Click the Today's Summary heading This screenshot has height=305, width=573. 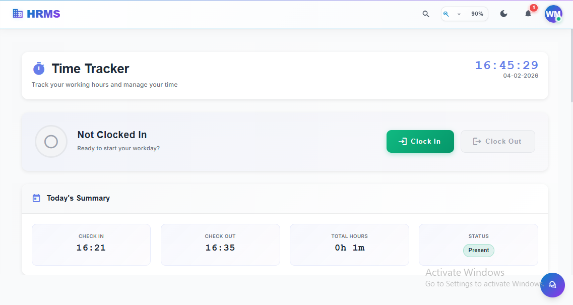(x=78, y=198)
